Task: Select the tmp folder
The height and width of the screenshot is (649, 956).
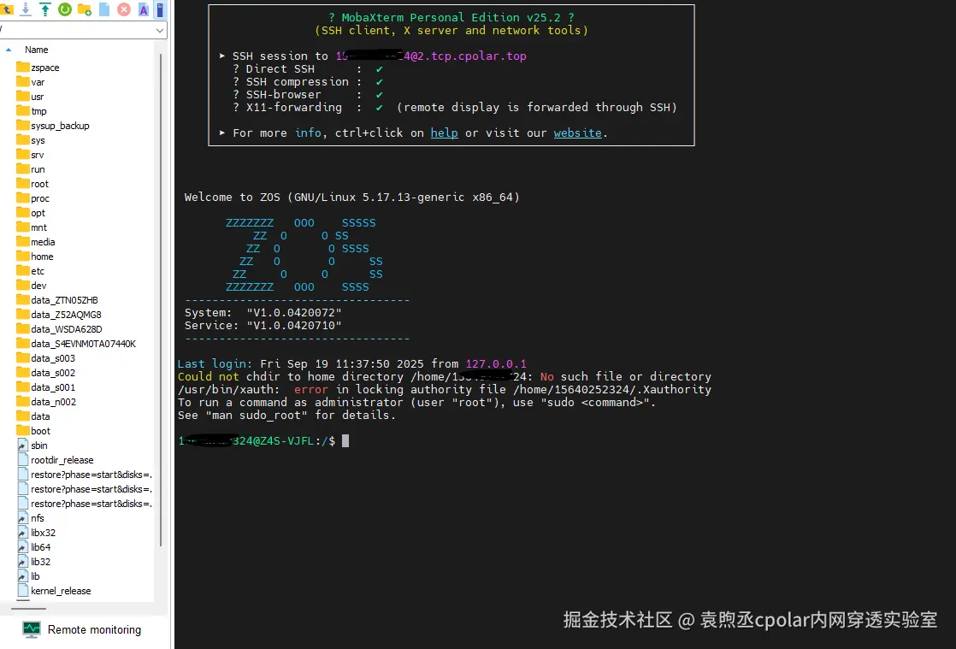Action: (x=38, y=111)
